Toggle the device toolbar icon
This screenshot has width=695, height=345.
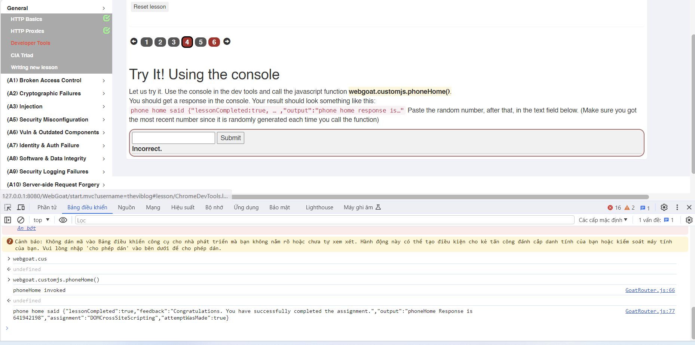pos(21,207)
